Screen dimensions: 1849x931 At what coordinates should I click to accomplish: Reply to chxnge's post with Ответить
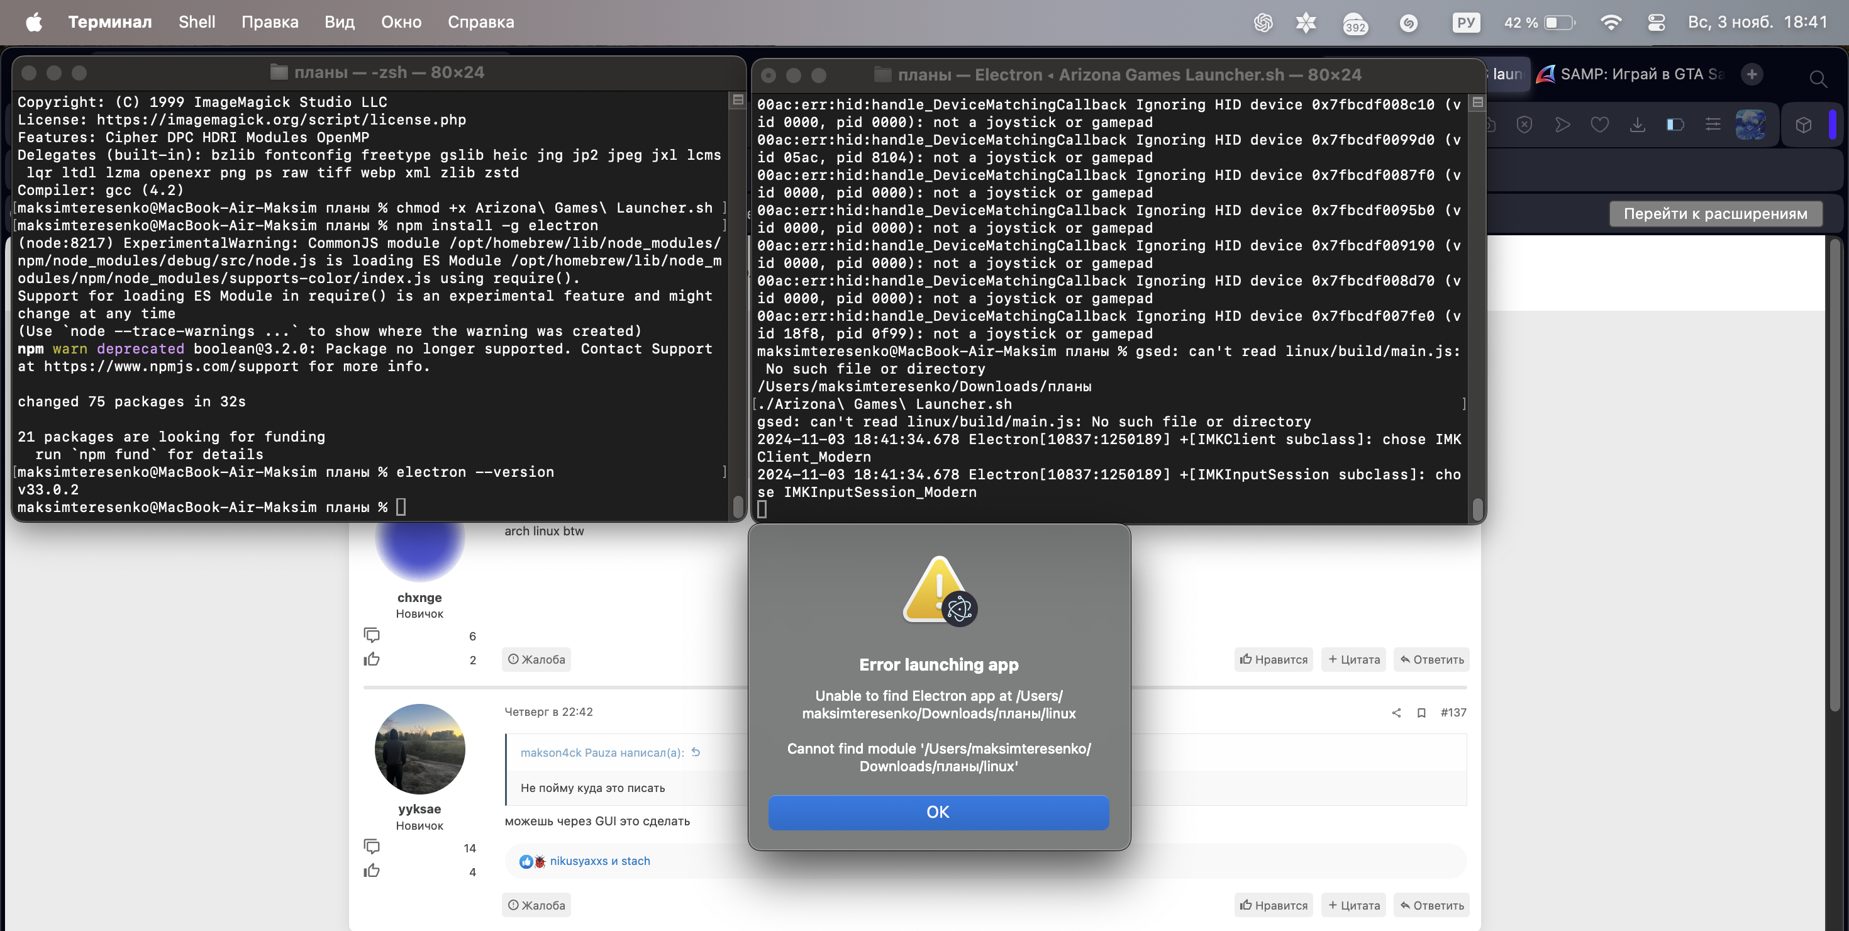coord(1432,659)
